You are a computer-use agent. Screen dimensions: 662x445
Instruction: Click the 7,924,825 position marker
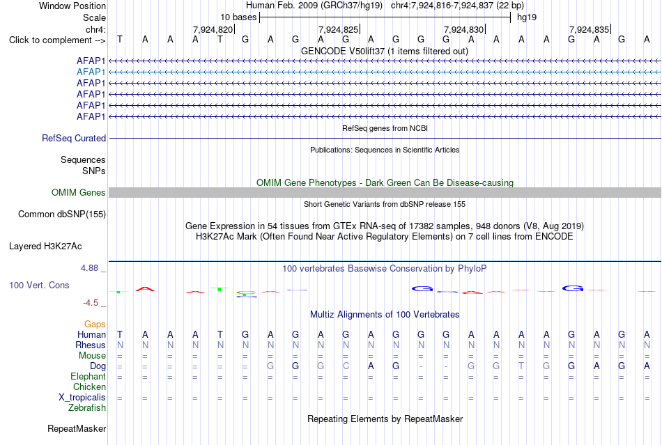pyautogui.click(x=338, y=29)
